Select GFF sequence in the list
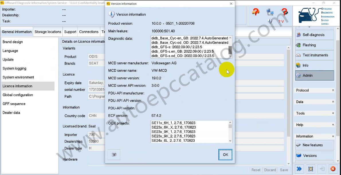 pos(28,104)
